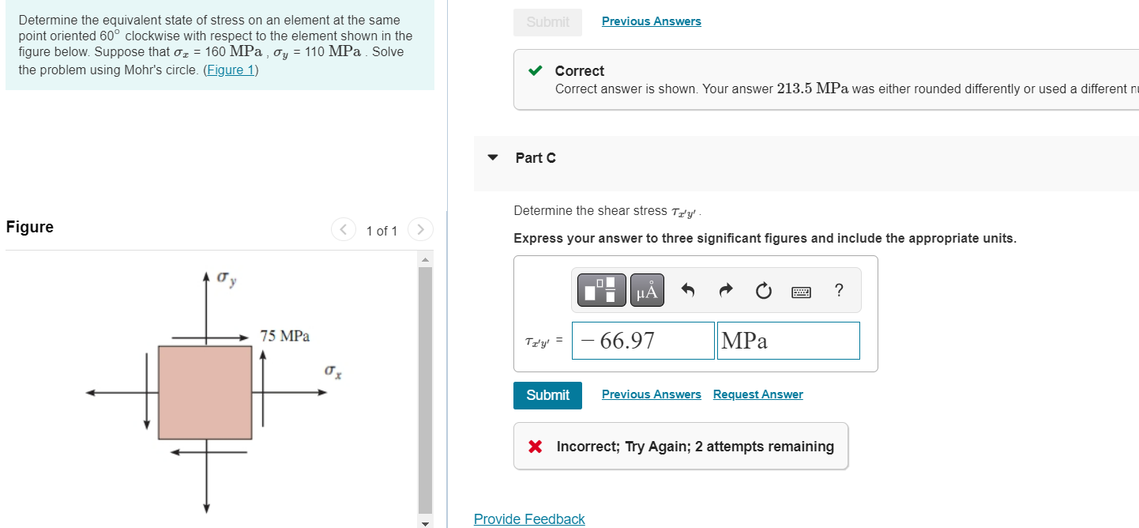
Task: Click the circular reset arrow icon
Action: tap(762, 292)
